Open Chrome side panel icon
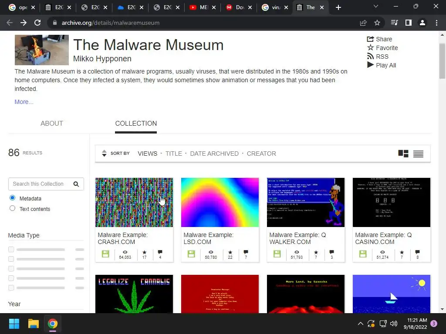The height and width of the screenshot is (334, 446). click(x=409, y=23)
